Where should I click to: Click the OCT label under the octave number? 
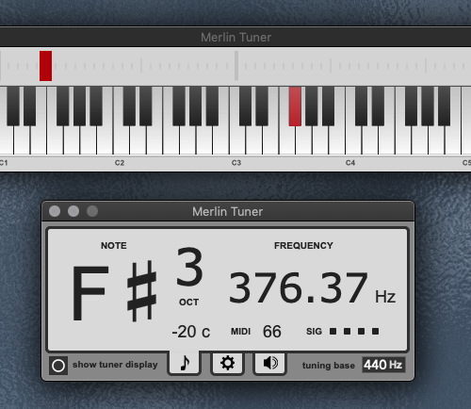(188, 302)
